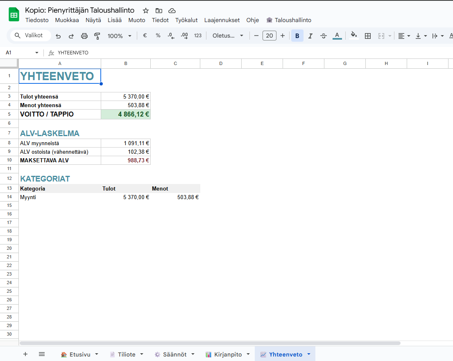Toggle strikethrough formatting
The width and height of the screenshot is (453, 361).
[324, 36]
